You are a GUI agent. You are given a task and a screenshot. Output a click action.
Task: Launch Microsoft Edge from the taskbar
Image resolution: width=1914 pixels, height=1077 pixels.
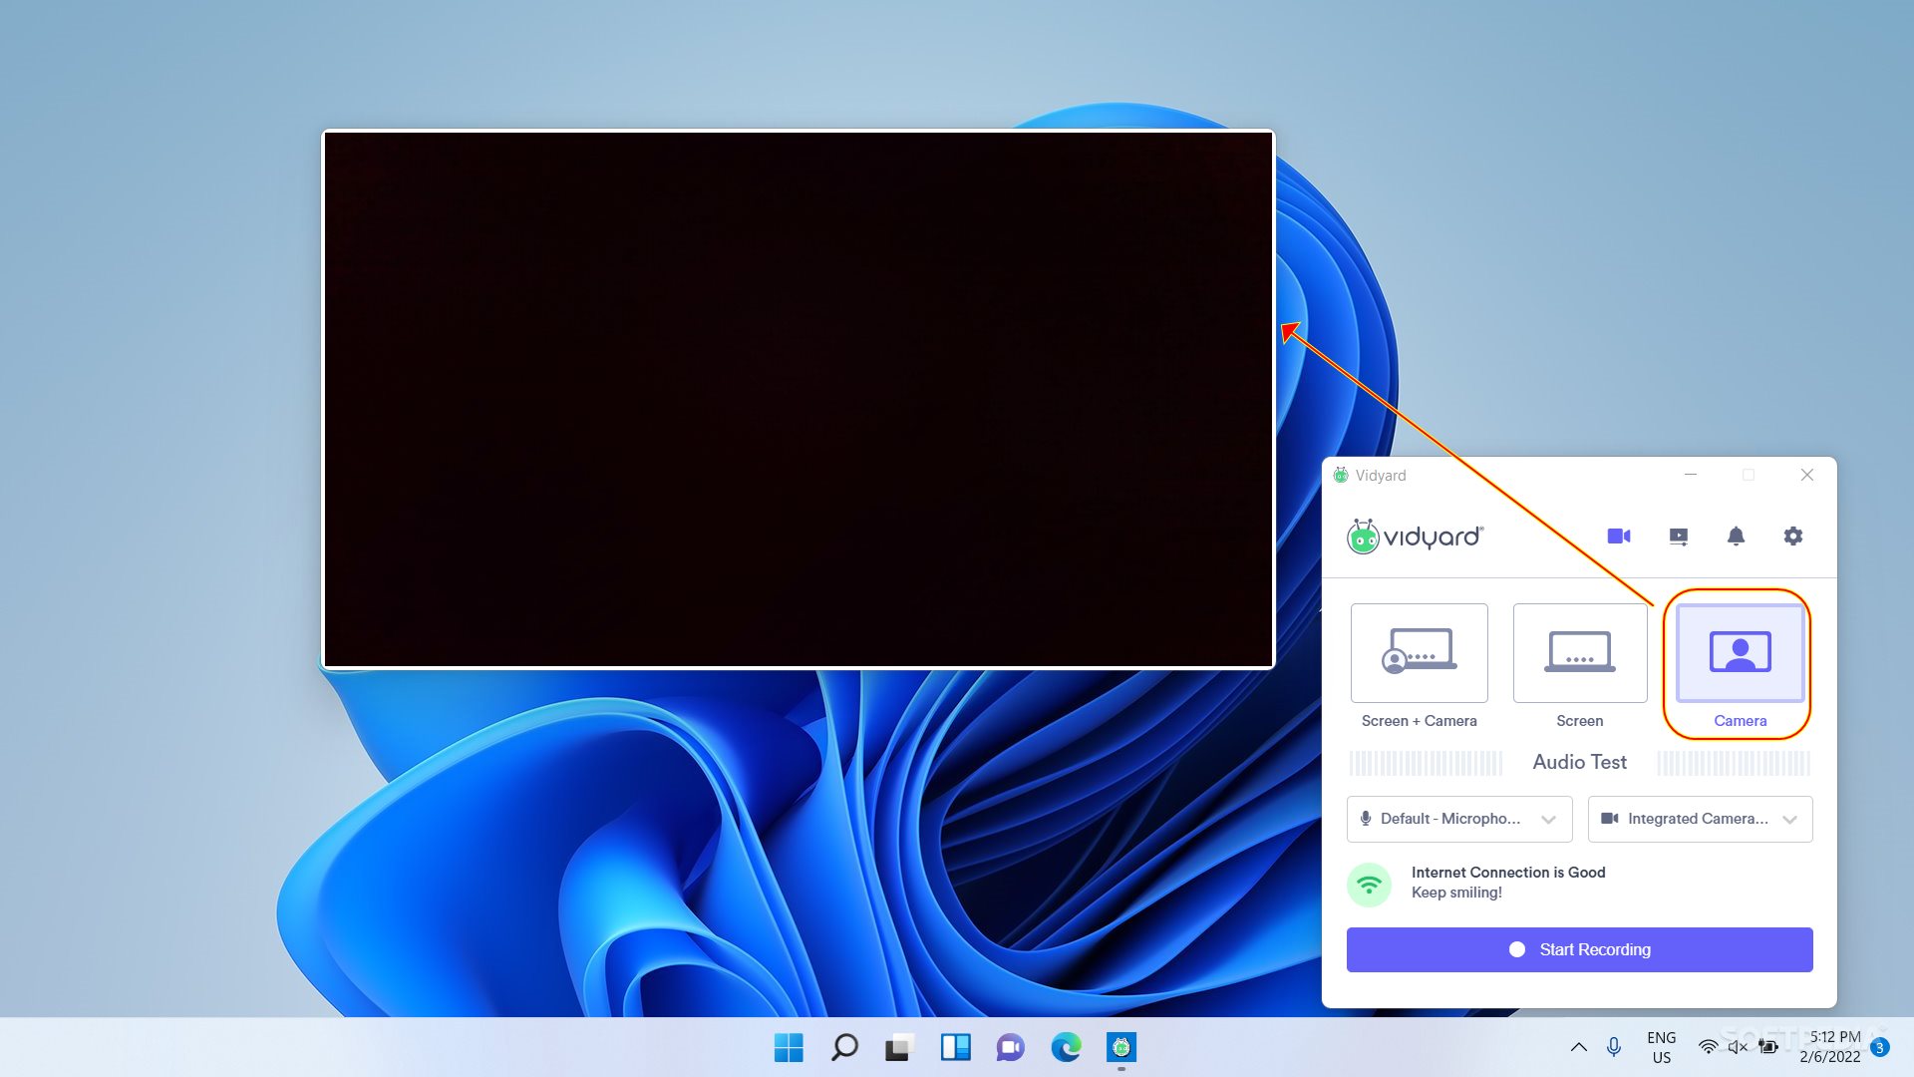[x=1066, y=1047]
